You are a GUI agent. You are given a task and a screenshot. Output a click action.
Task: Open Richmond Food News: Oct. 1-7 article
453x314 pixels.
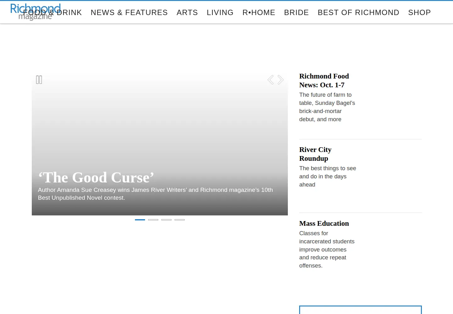pos(324,80)
